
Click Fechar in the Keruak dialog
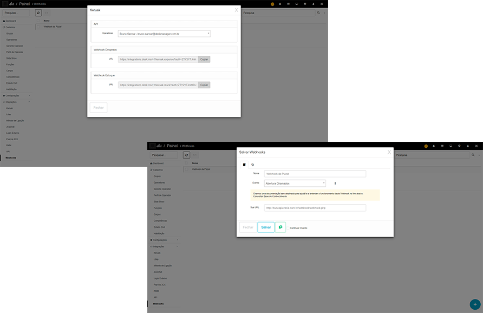pyautogui.click(x=99, y=108)
